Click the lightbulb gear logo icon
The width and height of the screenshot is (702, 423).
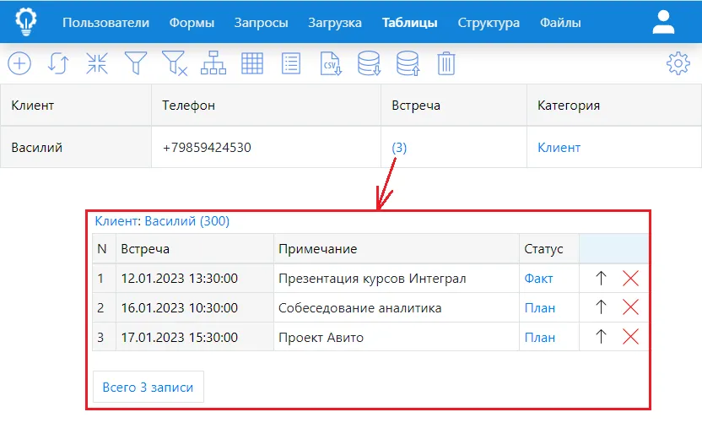[26, 21]
